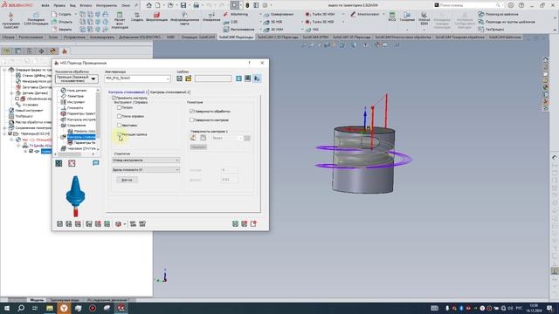Select Соединения in the operation tree
The width and height of the screenshot is (559, 314).
76,125
